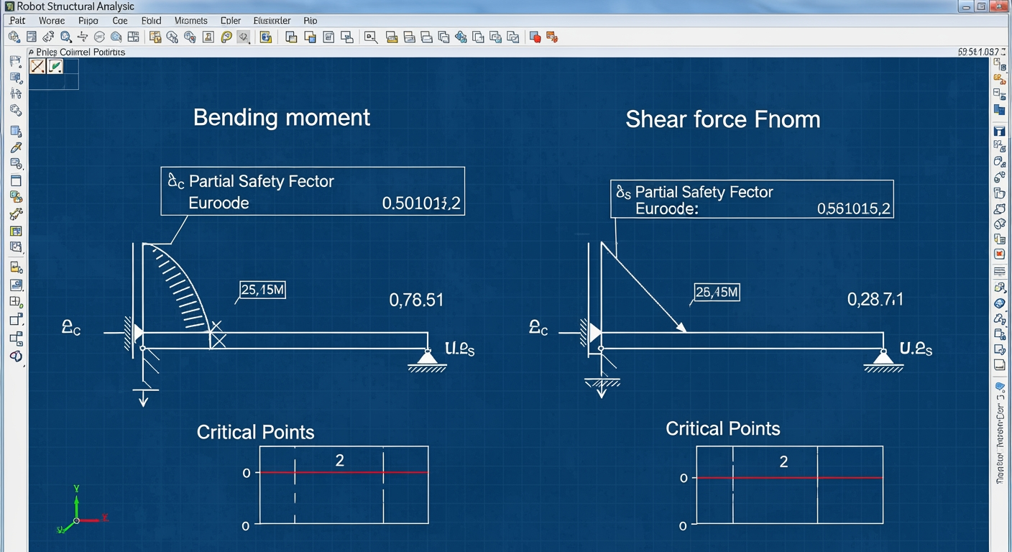Click the wrench tool in left toolbar

click(16, 213)
